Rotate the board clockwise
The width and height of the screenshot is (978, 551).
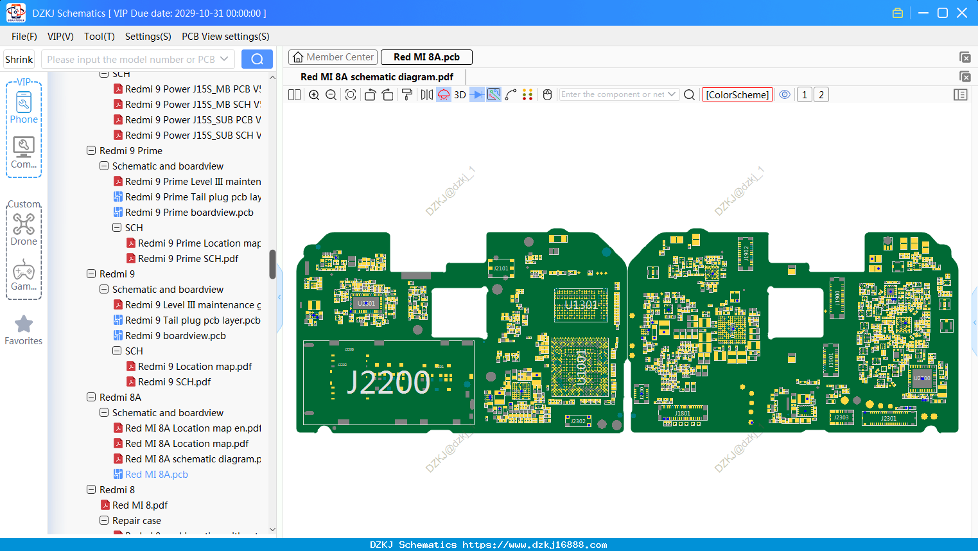coord(388,94)
